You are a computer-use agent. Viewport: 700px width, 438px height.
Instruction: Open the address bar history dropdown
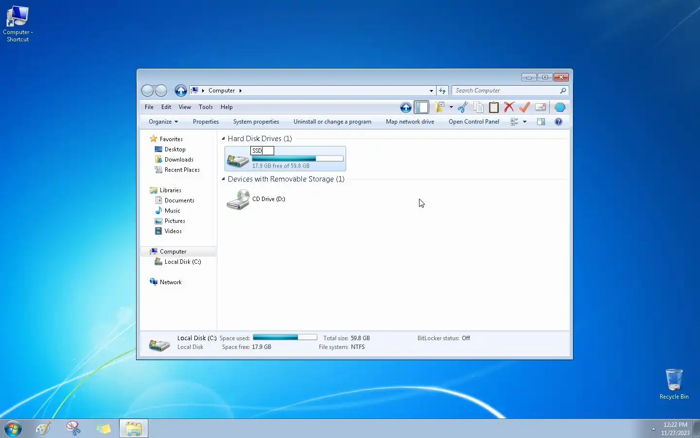coord(431,91)
